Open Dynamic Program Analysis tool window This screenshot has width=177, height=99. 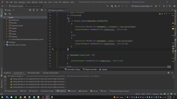pos(119,91)
